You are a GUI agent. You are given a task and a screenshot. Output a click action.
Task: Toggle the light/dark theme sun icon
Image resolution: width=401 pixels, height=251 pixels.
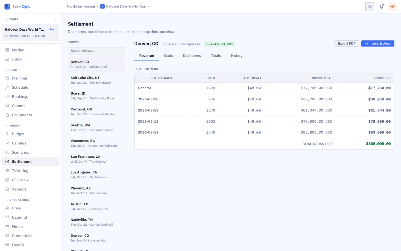370,7
